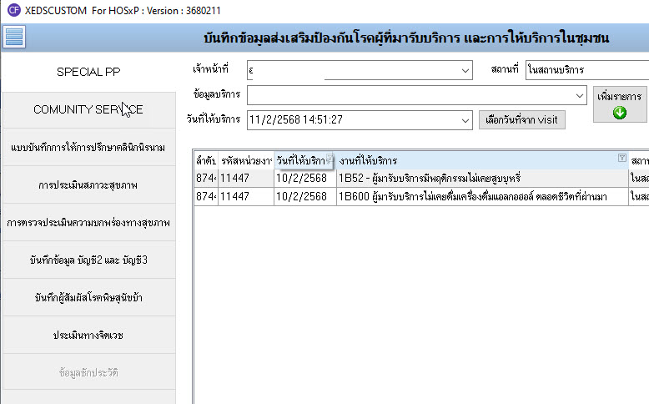This screenshot has width=649, height=404.
Task: Select the SPECIAL PP tab
Action: (88, 72)
